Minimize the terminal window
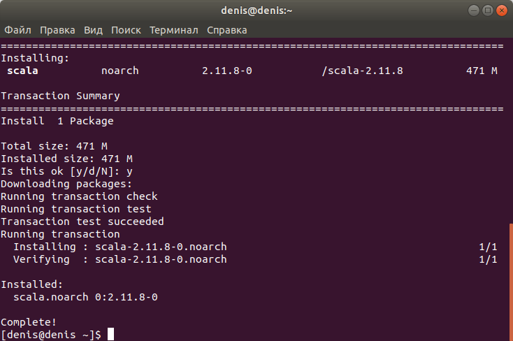Screen dimensions: 513x341 [x=473, y=10]
